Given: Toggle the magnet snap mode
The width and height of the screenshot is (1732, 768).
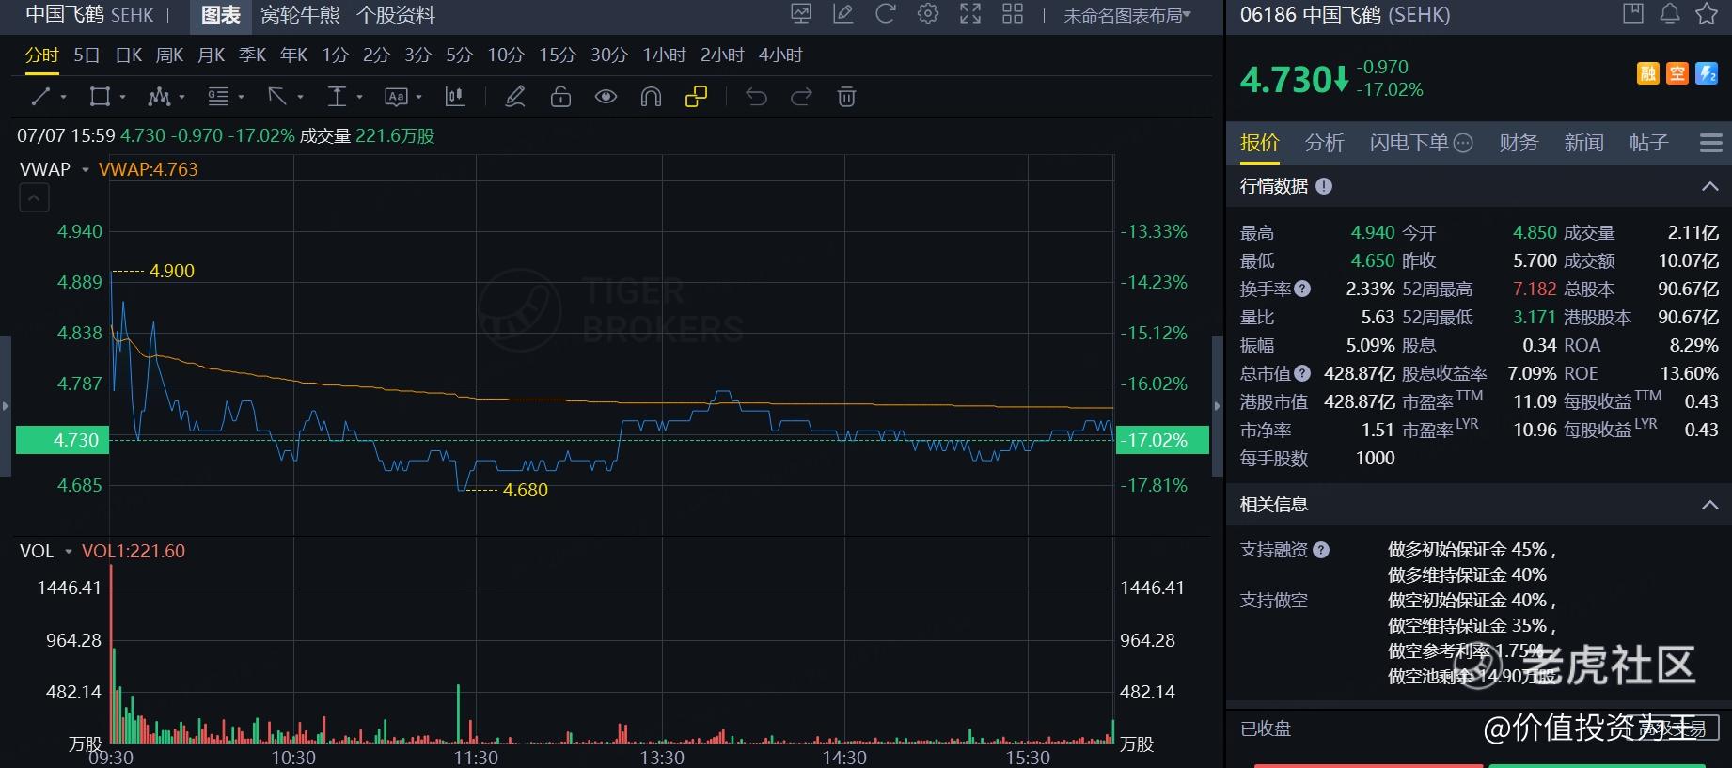Looking at the screenshot, I should click(x=651, y=97).
